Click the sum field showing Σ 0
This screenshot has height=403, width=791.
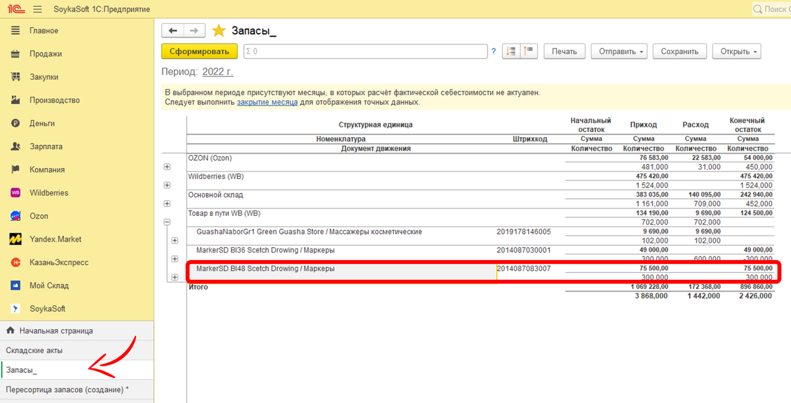(365, 51)
